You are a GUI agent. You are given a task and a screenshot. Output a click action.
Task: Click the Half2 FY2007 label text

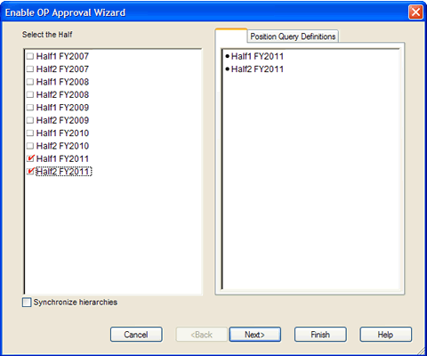(62, 69)
